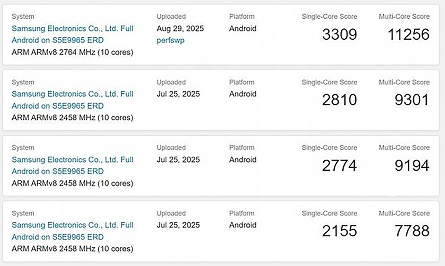The image size is (445, 266).
Task: Select the 9301 multi-core score value
Action: coord(412,100)
